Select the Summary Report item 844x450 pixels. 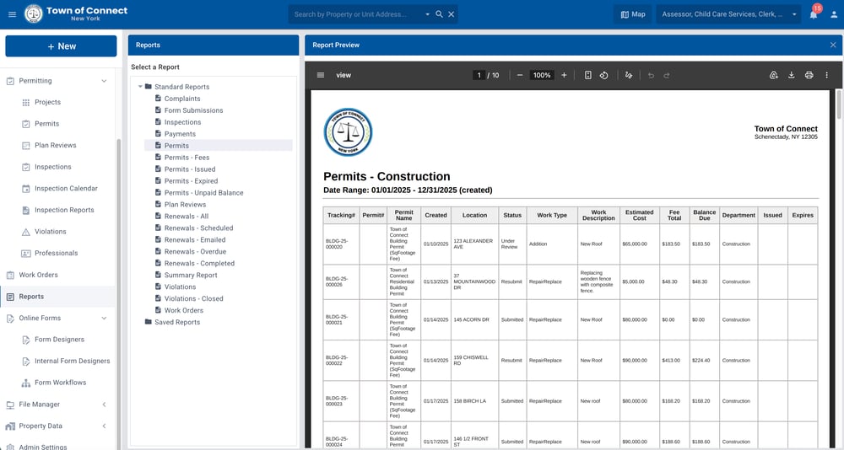[x=191, y=276]
